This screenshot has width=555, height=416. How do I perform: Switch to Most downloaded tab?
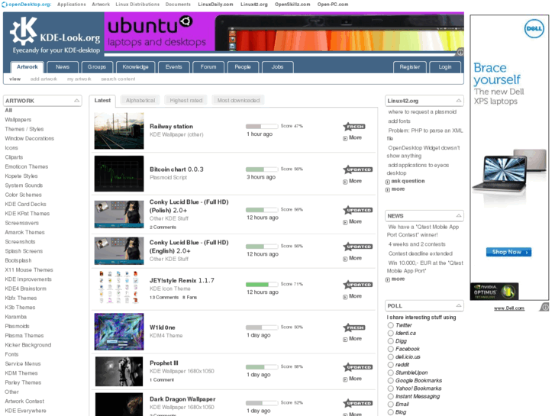238,101
